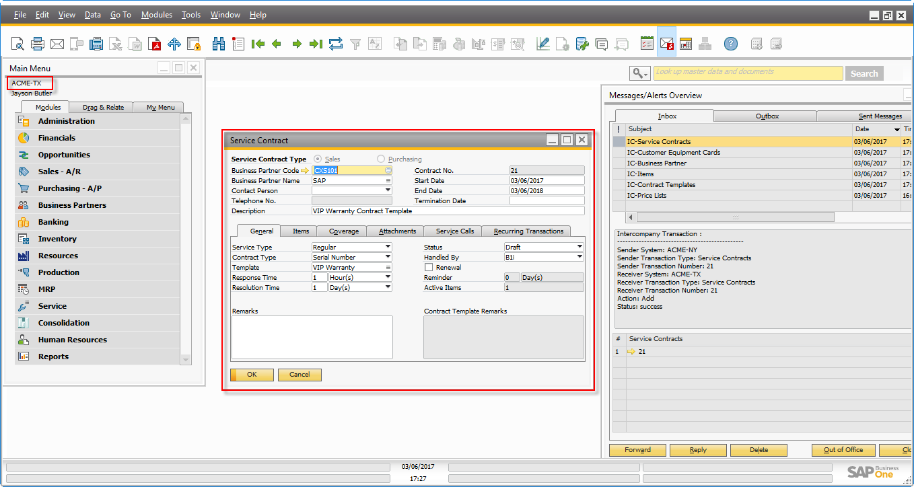Export document to PDF icon
The width and height of the screenshot is (914, 487).
click(155, 44)
